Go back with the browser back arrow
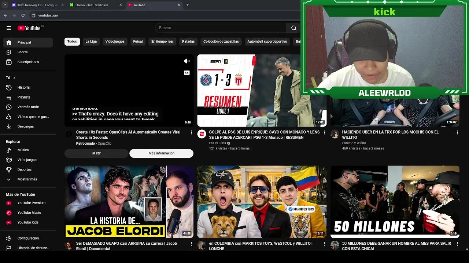 click(5, 15)
